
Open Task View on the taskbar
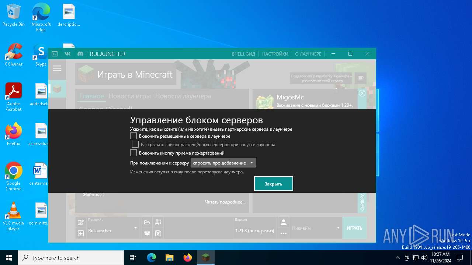pos(133,258)
